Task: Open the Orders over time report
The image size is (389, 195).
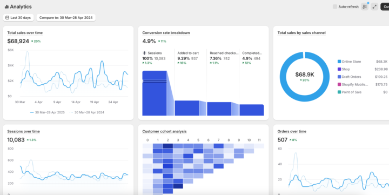Action: click(x=292, y=131)
